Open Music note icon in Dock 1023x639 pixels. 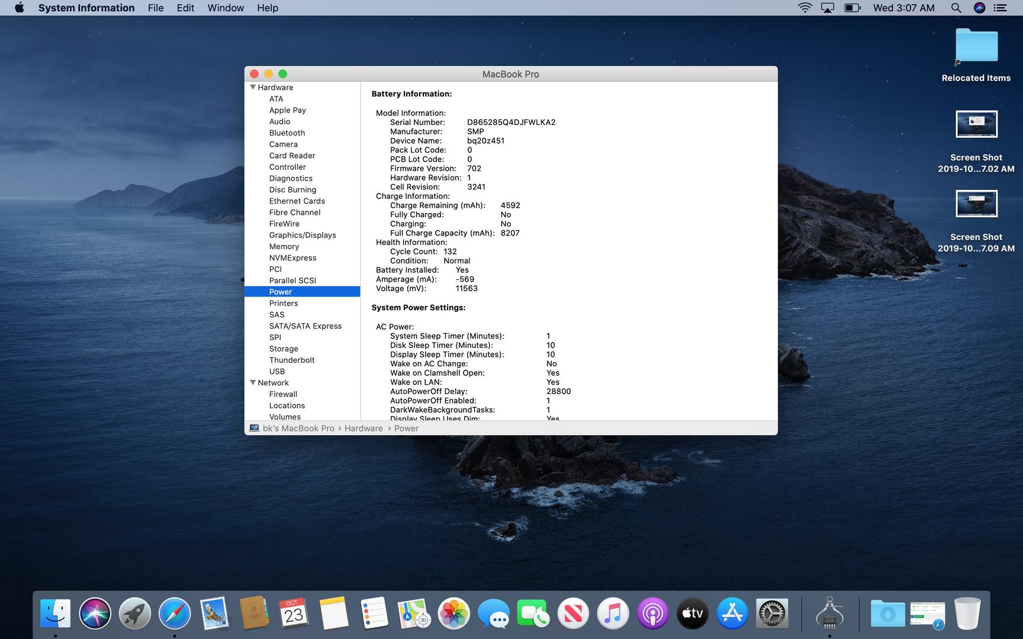(x=613, y=614)
